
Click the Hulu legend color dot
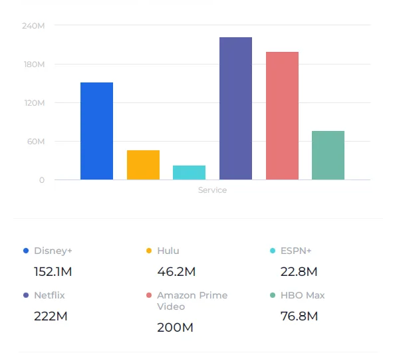point(149,251)
